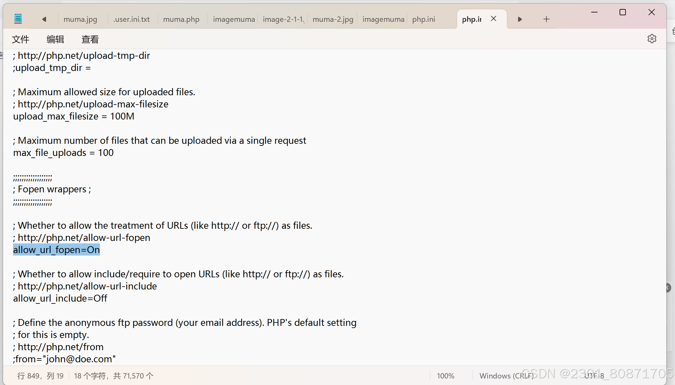Open the 查看 menu
Viewport: 675px width, 385px height.
pos(90,40)
